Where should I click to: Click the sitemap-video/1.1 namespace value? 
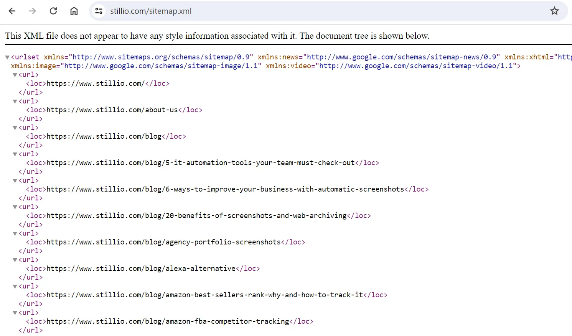416,66
